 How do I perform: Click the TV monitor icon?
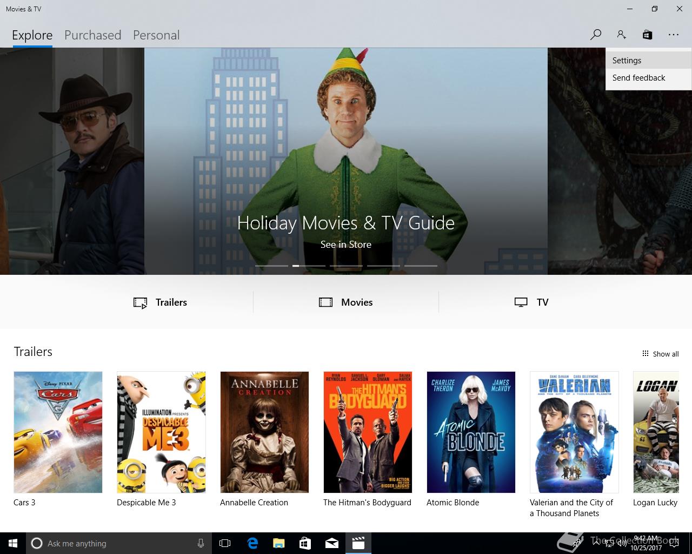pyautogui.click(x=521, y=302)
